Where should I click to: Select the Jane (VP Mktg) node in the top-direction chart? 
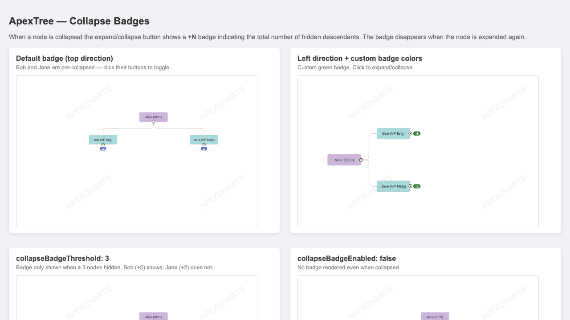click(x=204, y=140)
